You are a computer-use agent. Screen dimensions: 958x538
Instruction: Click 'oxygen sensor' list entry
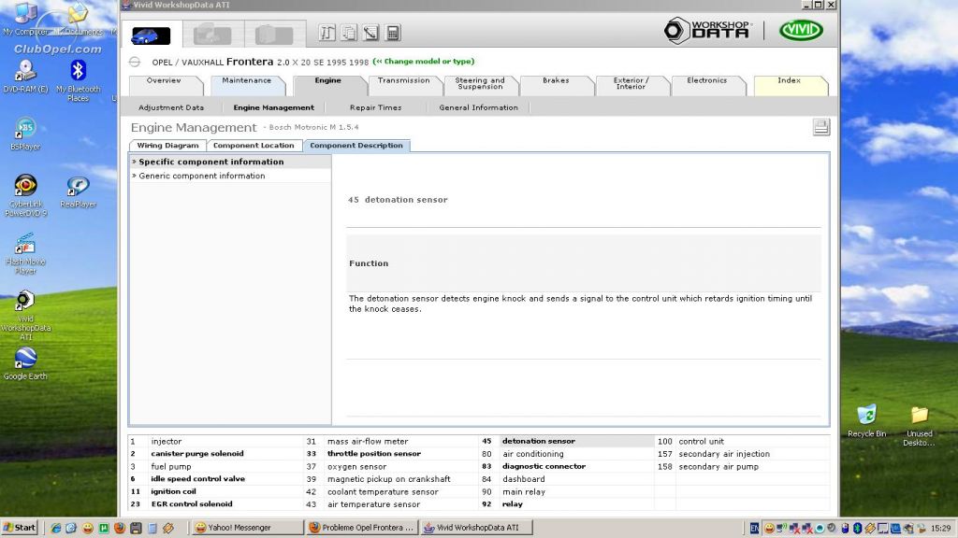[x=356, y=467]
